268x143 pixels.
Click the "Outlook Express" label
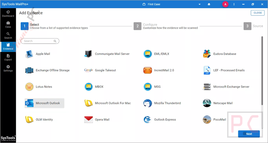[165, 120]
